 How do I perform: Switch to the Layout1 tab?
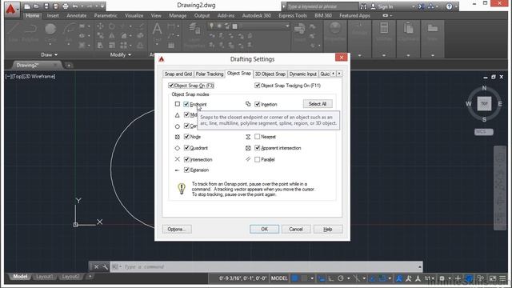point(45,277)
